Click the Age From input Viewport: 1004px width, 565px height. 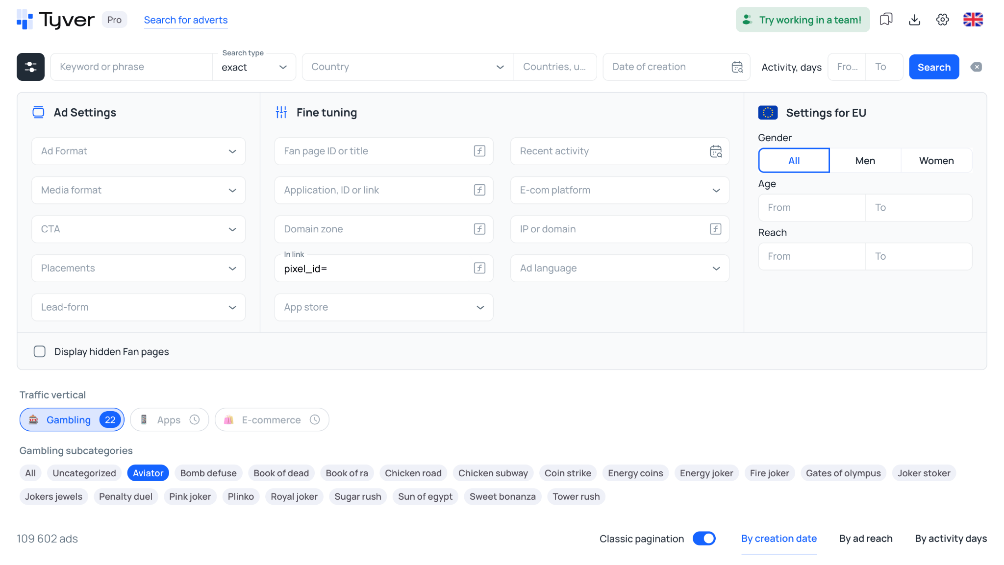(x=811, y=208)
